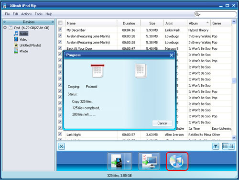Click the search magnifier icon
This screenshot has width=239, height=180.
(197, 14)
